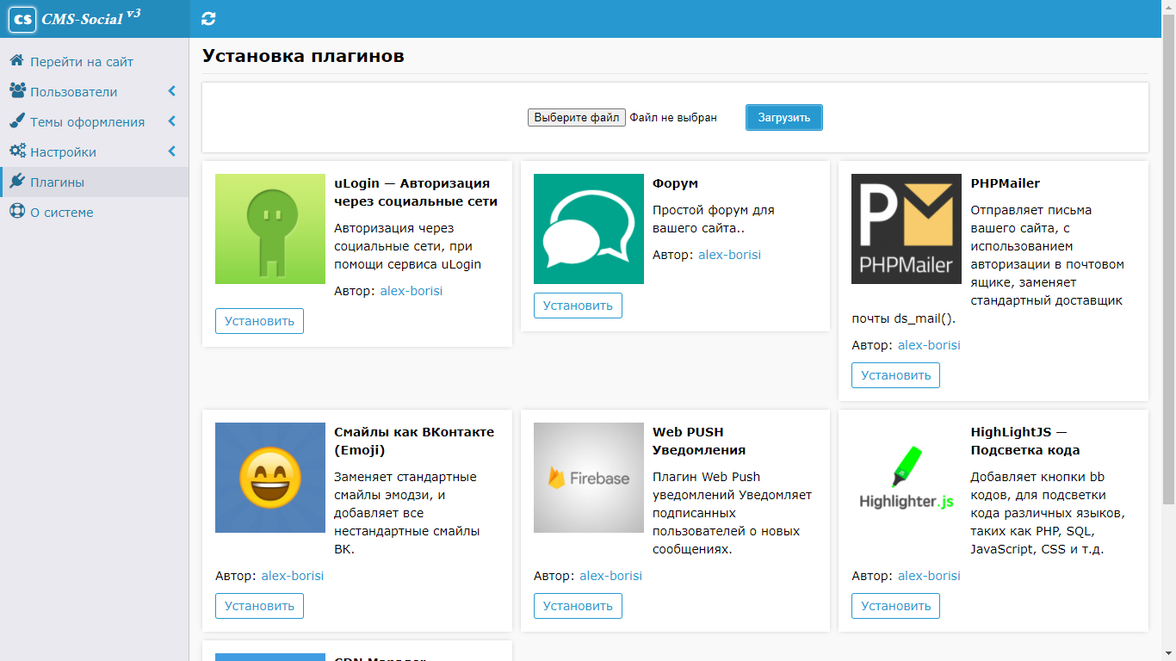Click the refresh icon in top bar
This screenshot has width=1176, height=661.
click(208, 19)
